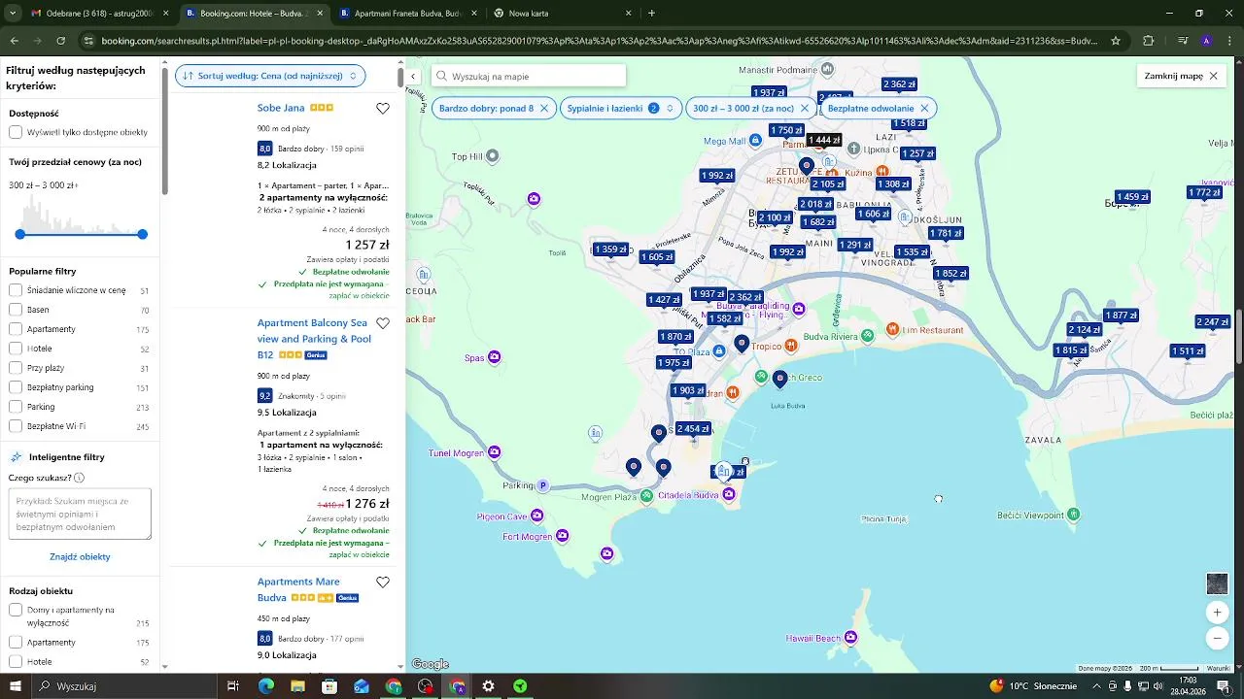
Task: Check 'Domy i apartamenty na wyłączność' checkbox
Action: pyautogui.click(x=16, y=611)
